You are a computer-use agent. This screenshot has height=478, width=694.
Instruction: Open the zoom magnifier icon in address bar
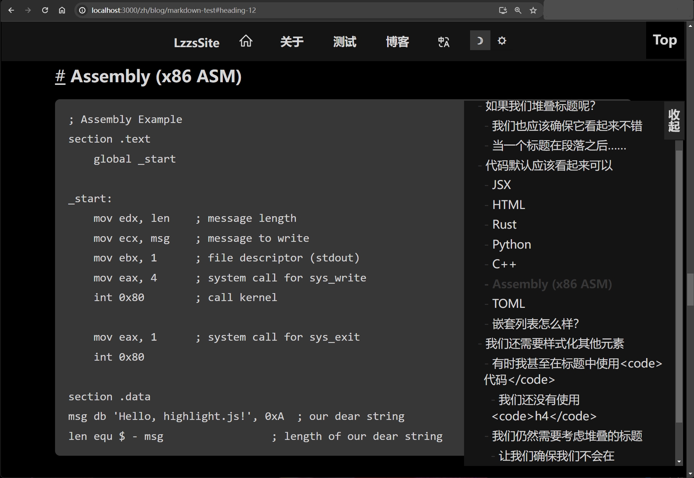pos(518,10)
